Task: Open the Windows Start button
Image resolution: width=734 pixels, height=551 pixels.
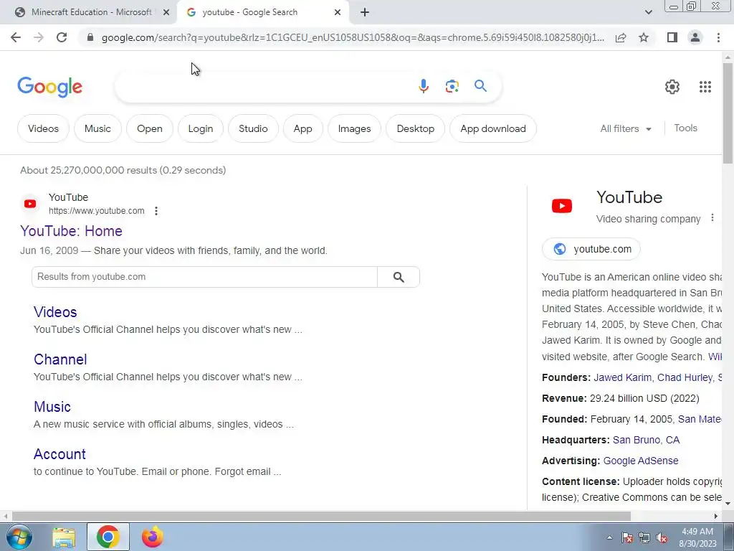Action: 19,537
